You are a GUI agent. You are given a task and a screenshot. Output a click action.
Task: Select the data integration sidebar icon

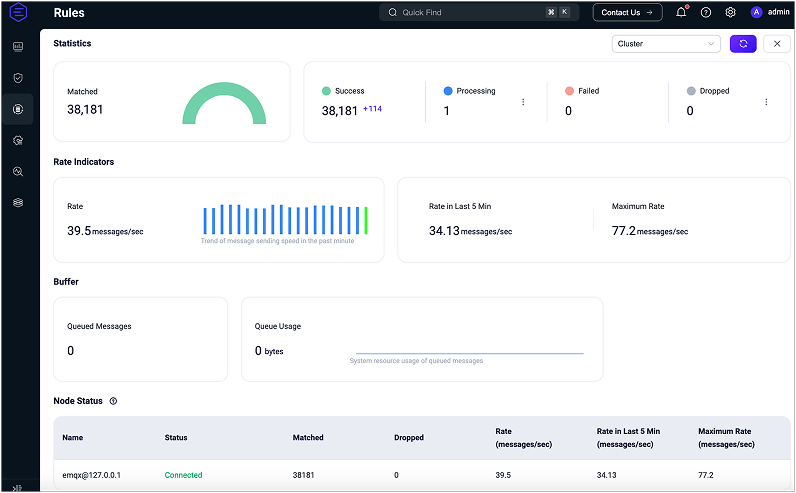coord(18,109)
